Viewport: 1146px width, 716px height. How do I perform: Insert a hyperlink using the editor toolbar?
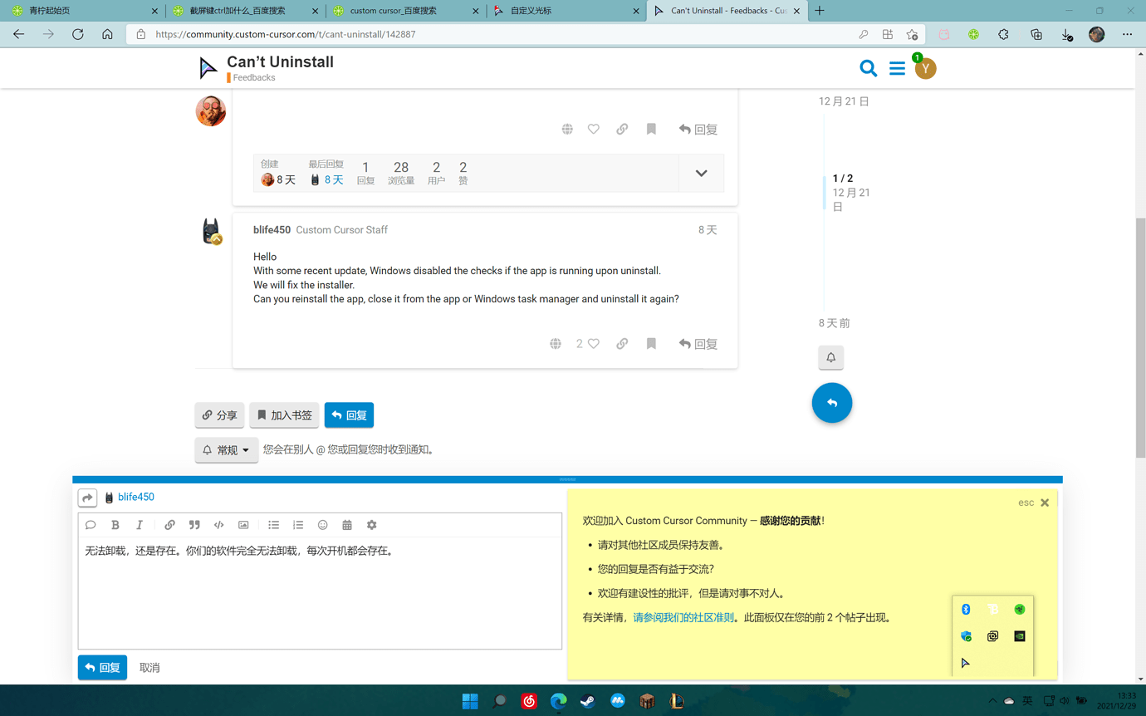tap(169, 524)
